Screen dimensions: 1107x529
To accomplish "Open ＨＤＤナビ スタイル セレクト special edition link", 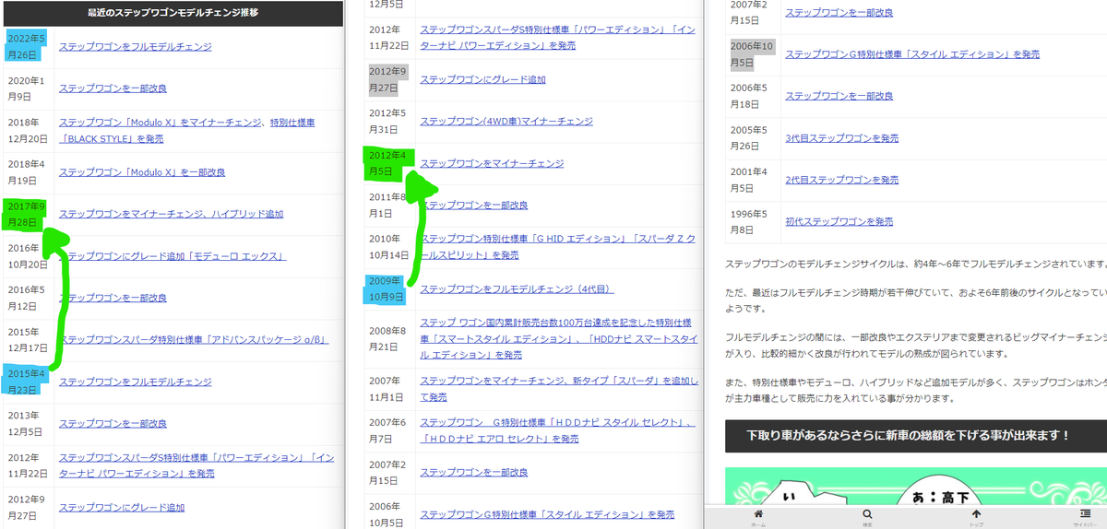I will pyautogui.click(x=557, y=430).
